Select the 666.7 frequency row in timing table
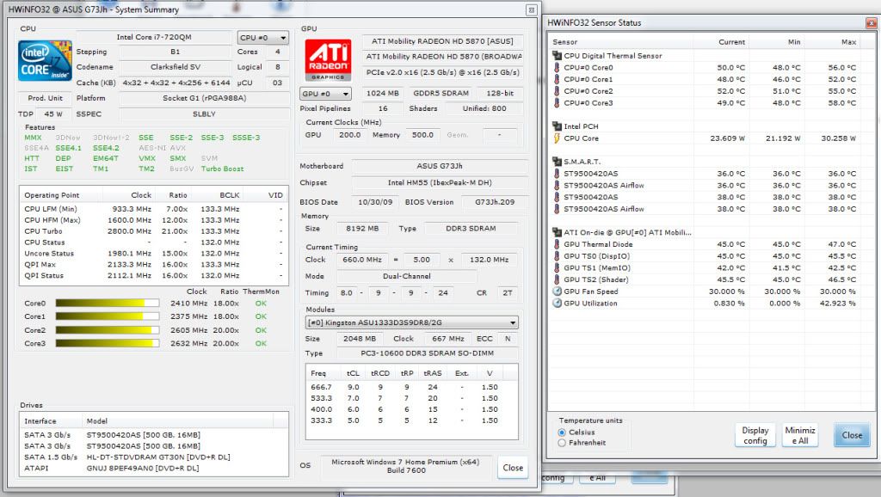 [412, 388]
